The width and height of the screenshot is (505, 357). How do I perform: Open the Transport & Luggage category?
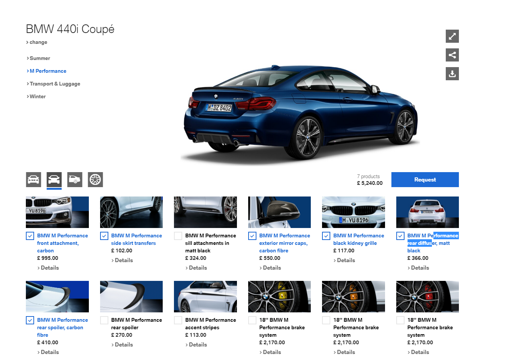click(x=53, y=84)
